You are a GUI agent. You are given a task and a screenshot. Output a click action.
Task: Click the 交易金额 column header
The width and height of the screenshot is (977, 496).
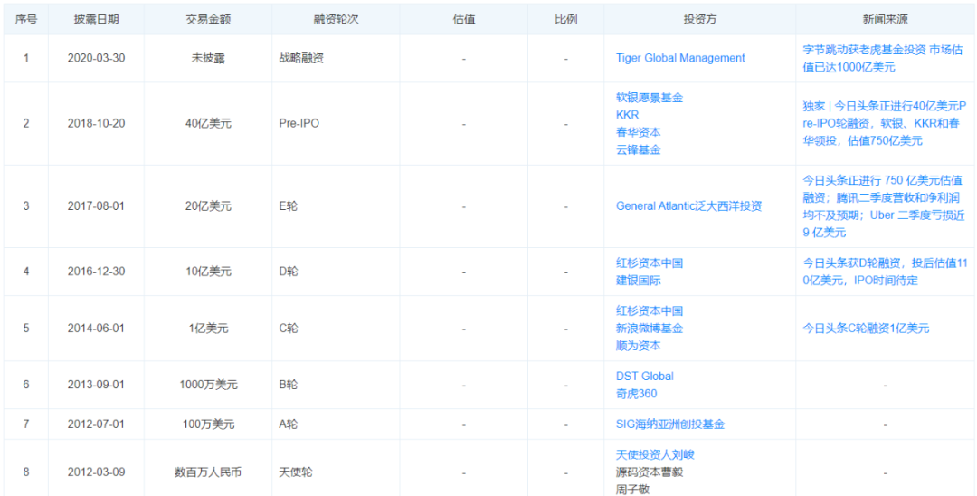[x=208, y=19]
